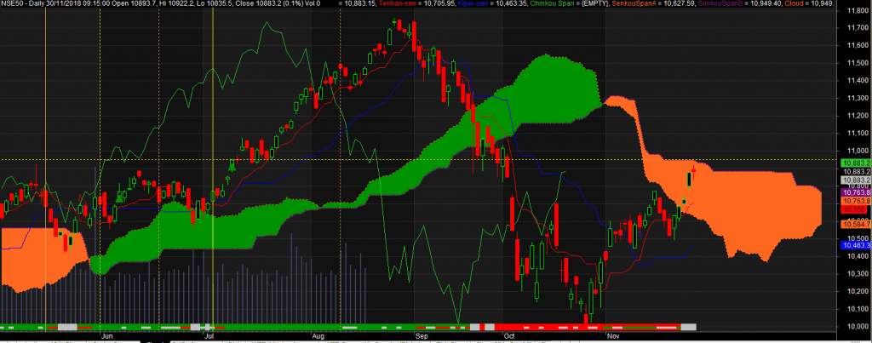The width and height of the screenshot is (872, 343).
Task: Click the 10,000 level on price axis
Action: [x=854, y=327]
